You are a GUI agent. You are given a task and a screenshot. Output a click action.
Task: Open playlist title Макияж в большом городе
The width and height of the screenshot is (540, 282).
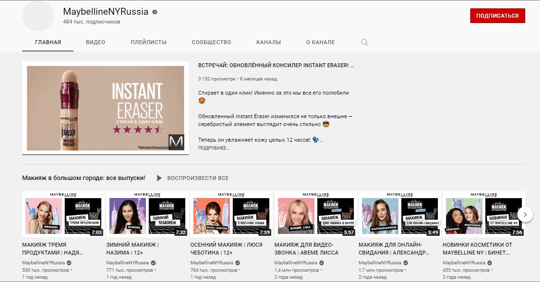[84, 178]
